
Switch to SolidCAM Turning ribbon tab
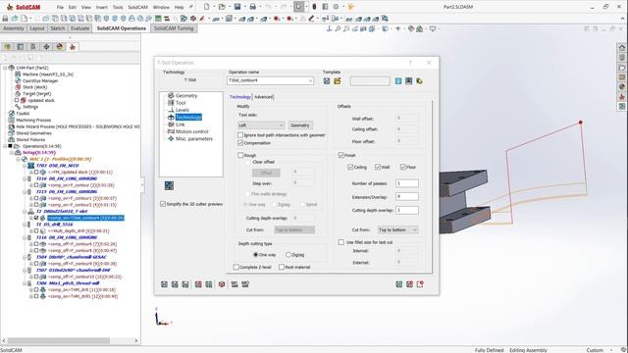pos(174,28)
